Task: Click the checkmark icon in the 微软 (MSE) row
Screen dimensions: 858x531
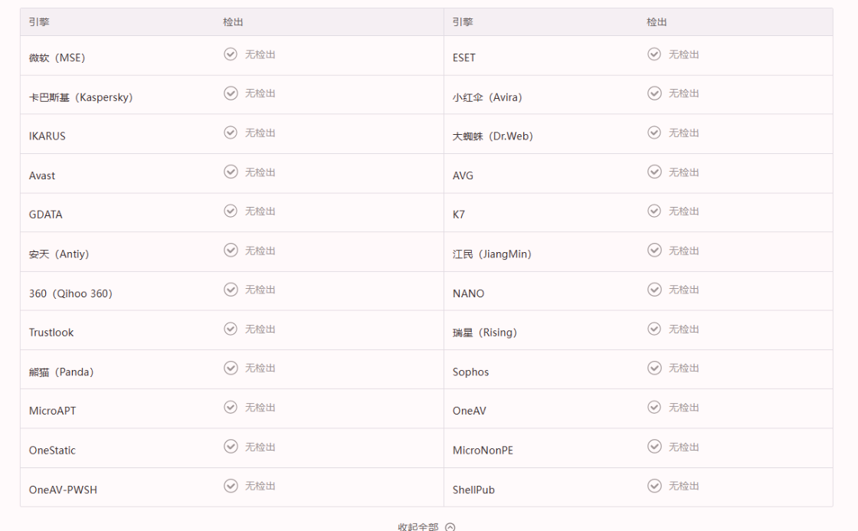Action: point(231,54)
